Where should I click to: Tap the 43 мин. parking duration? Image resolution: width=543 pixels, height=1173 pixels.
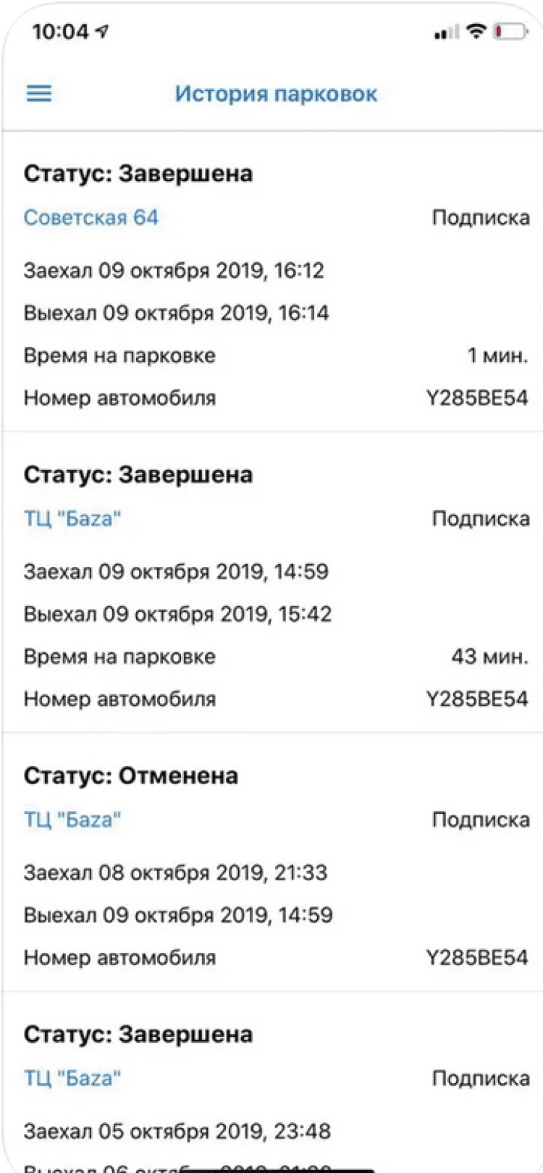tap(489, 657)
